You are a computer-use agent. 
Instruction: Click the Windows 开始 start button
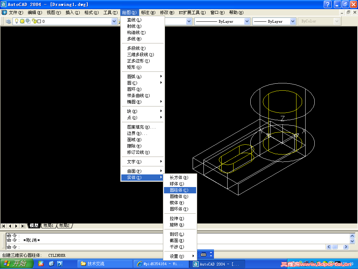click(x=16, y=263)
